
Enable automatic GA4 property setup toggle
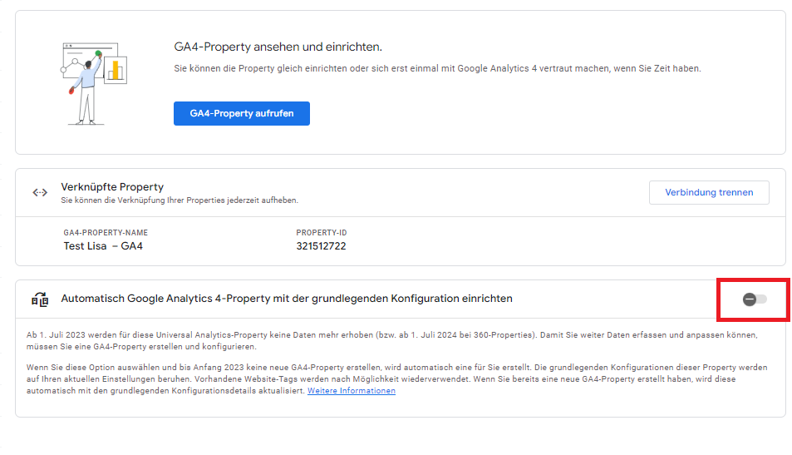click(x=754, y=299)
